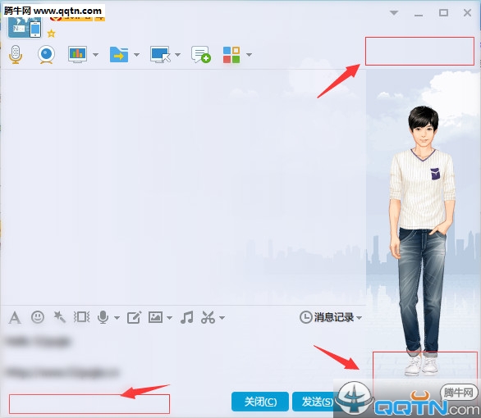Expand the send file dropdown arrow

136,55
